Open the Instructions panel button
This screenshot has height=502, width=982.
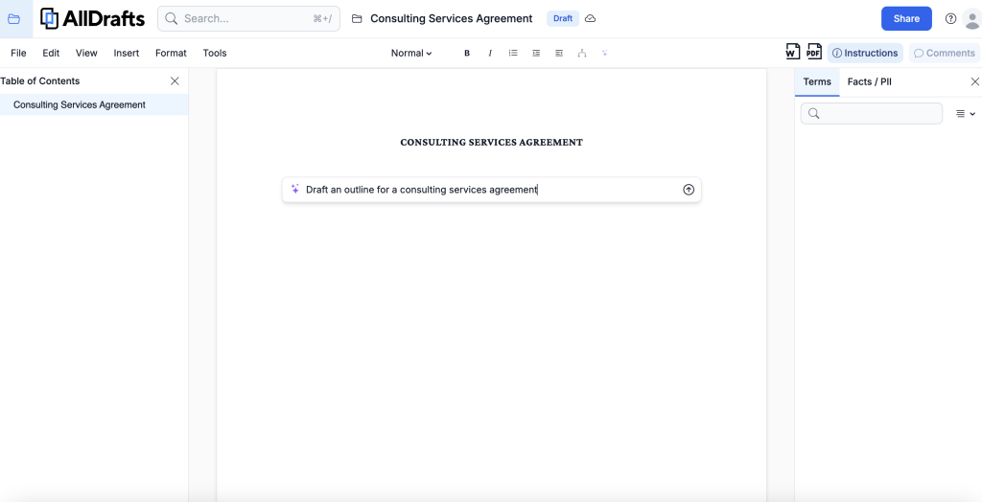click(x=865, y=54)
